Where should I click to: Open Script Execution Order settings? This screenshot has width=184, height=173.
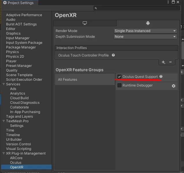[24, 80]
